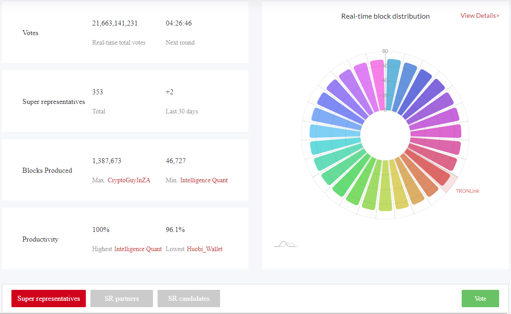Image resolution: width=511 pixels, height=314 pixels.
Task: Select the Super representatives tab
Action: pos(48,299)
